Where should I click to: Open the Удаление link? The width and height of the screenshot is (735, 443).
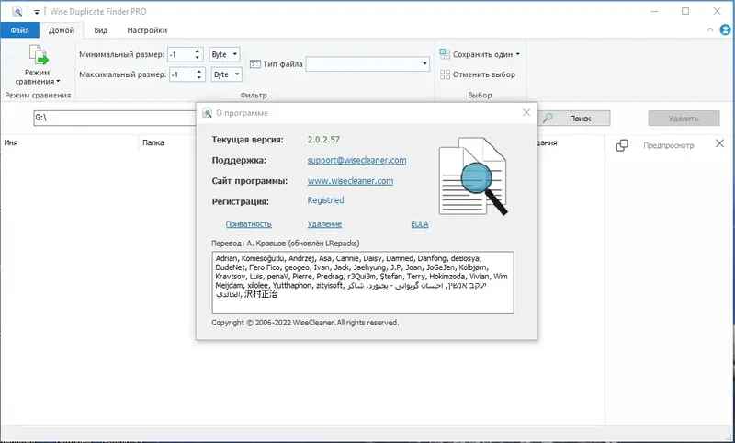tap(324, 224)
